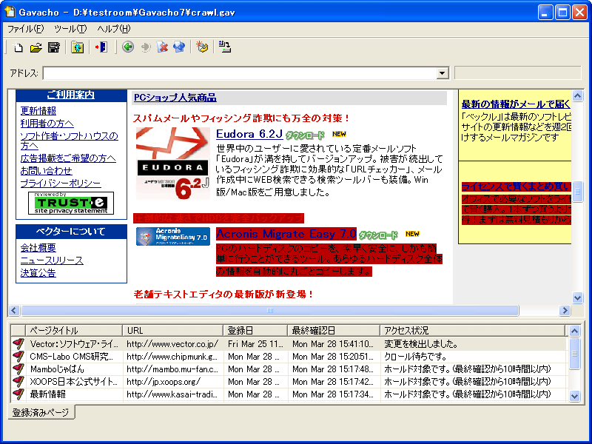
Task: Click the web page scrollbar down arrow
Action: coord(578,297)
